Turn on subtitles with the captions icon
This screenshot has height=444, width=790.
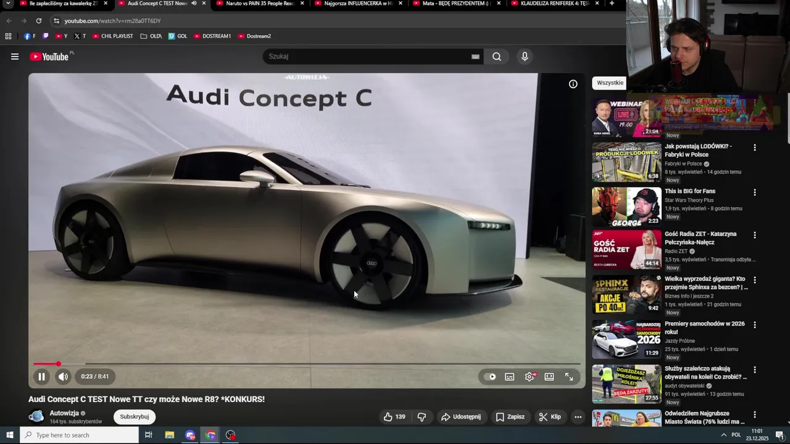tap(510, 377)
